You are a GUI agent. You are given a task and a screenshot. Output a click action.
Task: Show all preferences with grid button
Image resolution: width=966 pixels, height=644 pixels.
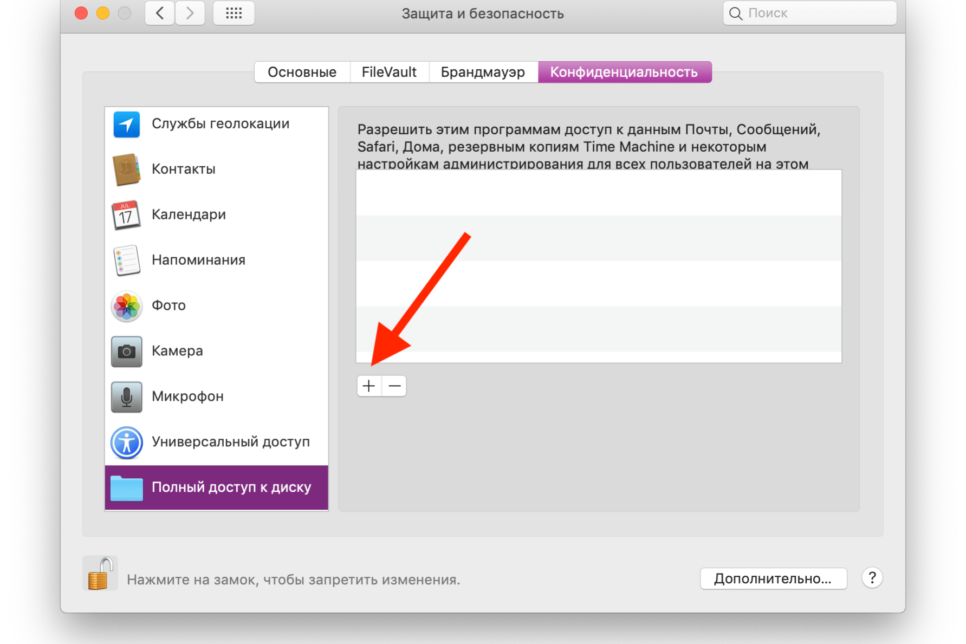(x=234, y=13)
